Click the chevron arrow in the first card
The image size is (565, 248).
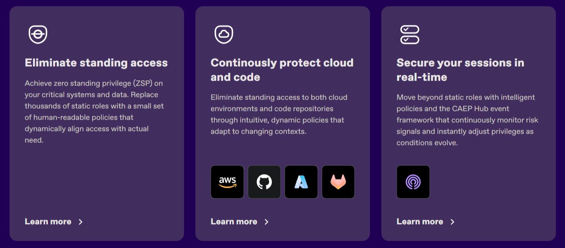(80, 222)
